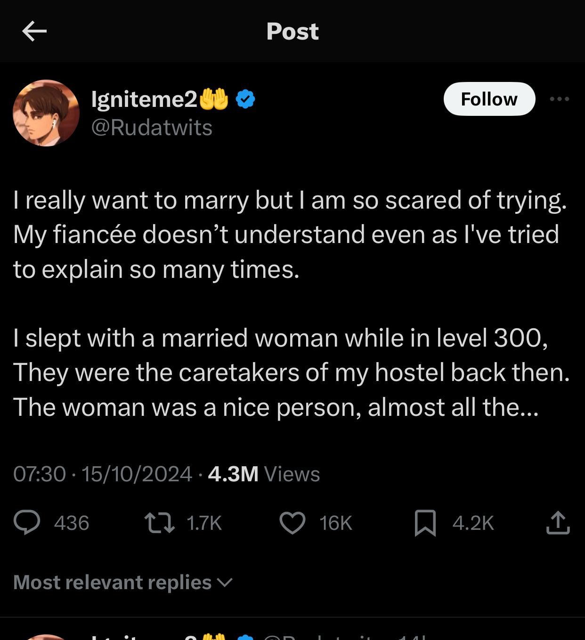
Task: Share the post via the upload icon
Action: click(558, 523)
